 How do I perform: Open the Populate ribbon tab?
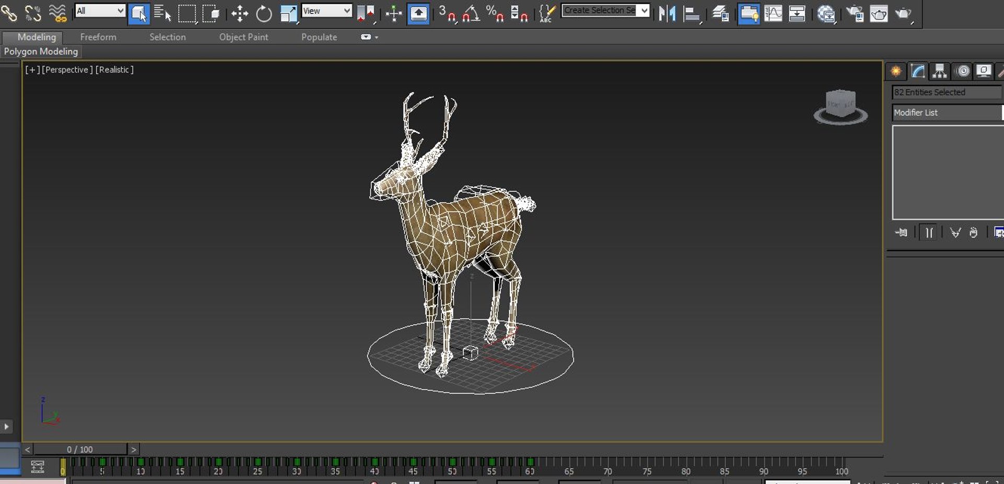(x=319, y=37)
